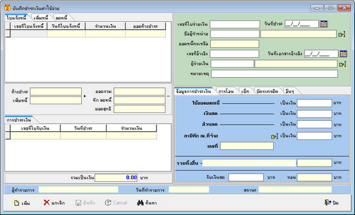Click วันที่เอกสารอ้างอิง date field

click(x=321, y=54)
